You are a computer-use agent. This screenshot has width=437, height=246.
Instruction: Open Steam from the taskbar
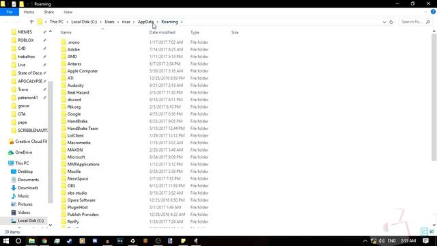70,241
